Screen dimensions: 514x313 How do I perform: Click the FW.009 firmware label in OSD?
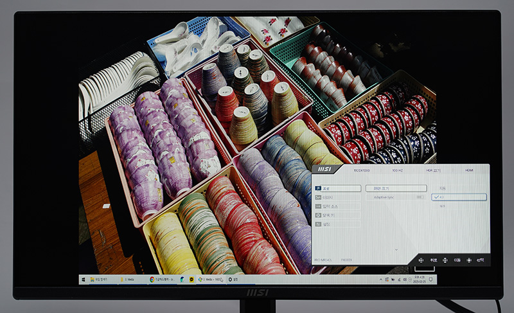(x=346, y=260)
